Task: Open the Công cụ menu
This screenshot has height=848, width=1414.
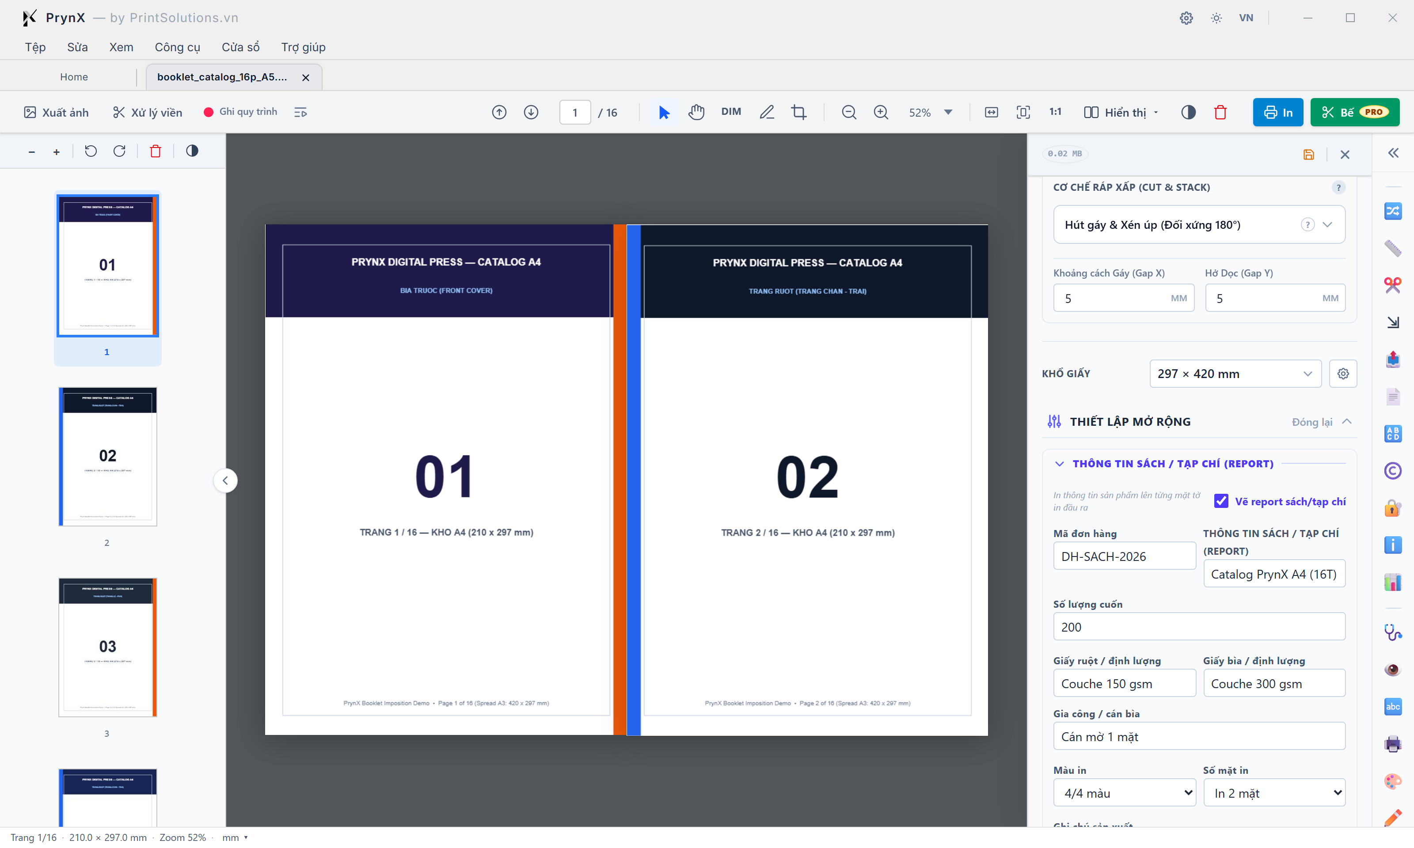Action: coord(177,47)
